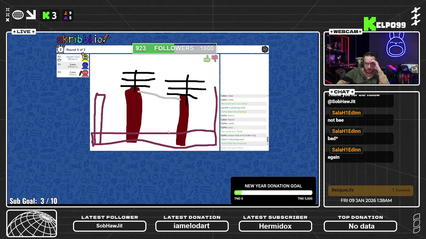Click the game chat scroll-down arrow
The image size is (426, 239).
click(x=267, y=144)
